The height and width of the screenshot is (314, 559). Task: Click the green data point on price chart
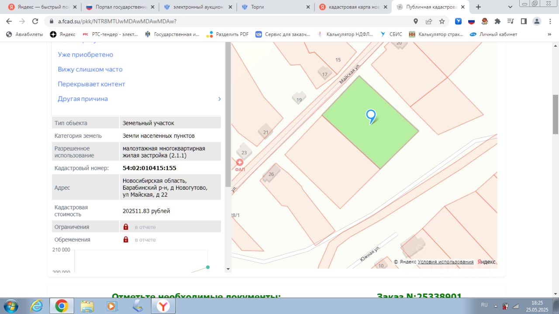[x=208, y=267]
